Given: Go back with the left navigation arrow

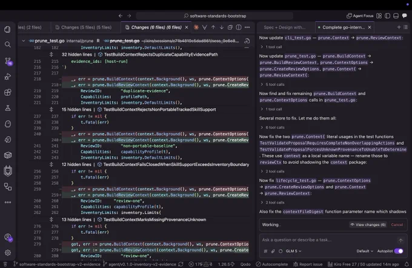Looking at the screenshot, I should 121,16.
